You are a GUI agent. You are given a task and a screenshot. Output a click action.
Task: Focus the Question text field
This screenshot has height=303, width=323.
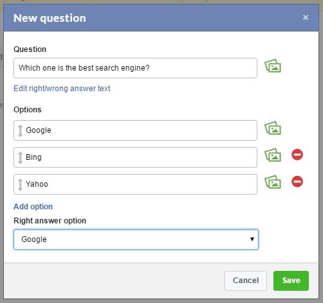point(135,68)
